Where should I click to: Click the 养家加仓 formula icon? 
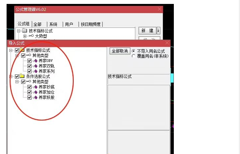(36, 92)
